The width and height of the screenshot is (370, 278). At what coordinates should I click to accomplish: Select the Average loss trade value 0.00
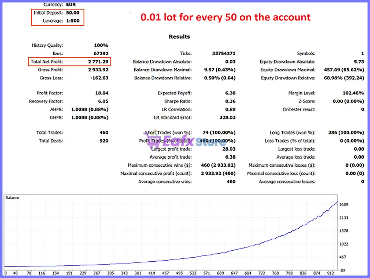click(x=359, y=157)
